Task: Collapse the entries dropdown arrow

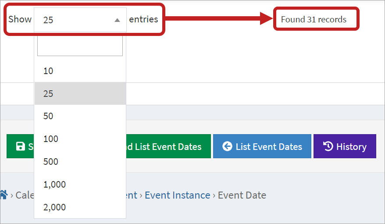Action: tap(117, 20)
